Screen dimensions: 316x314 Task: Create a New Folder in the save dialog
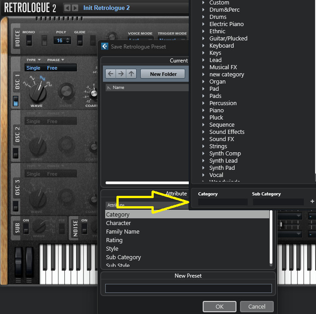coord(163,74)
